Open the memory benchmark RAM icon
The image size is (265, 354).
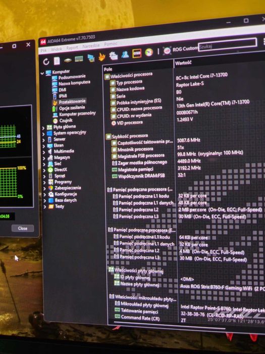pos(79,59)
